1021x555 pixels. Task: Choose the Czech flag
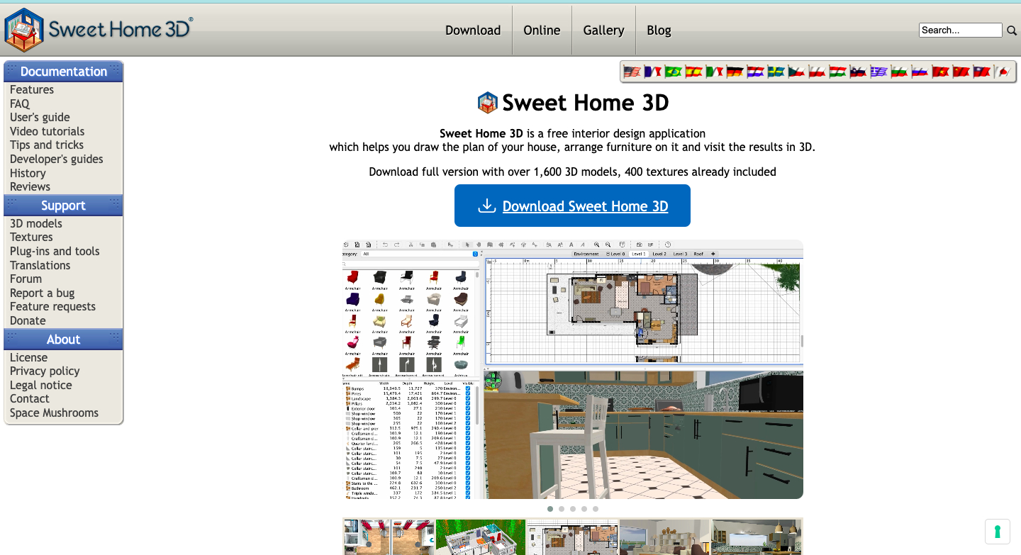click(x=797, y=72)
